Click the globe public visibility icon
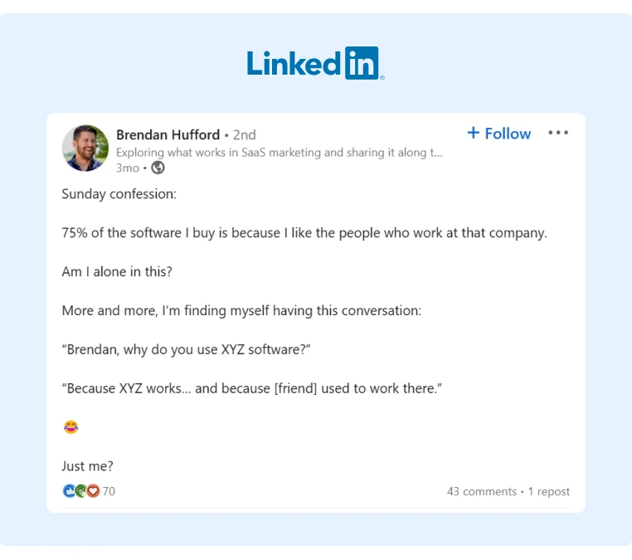The width and height of the screenshot is (632, 560). click(158, 168)
